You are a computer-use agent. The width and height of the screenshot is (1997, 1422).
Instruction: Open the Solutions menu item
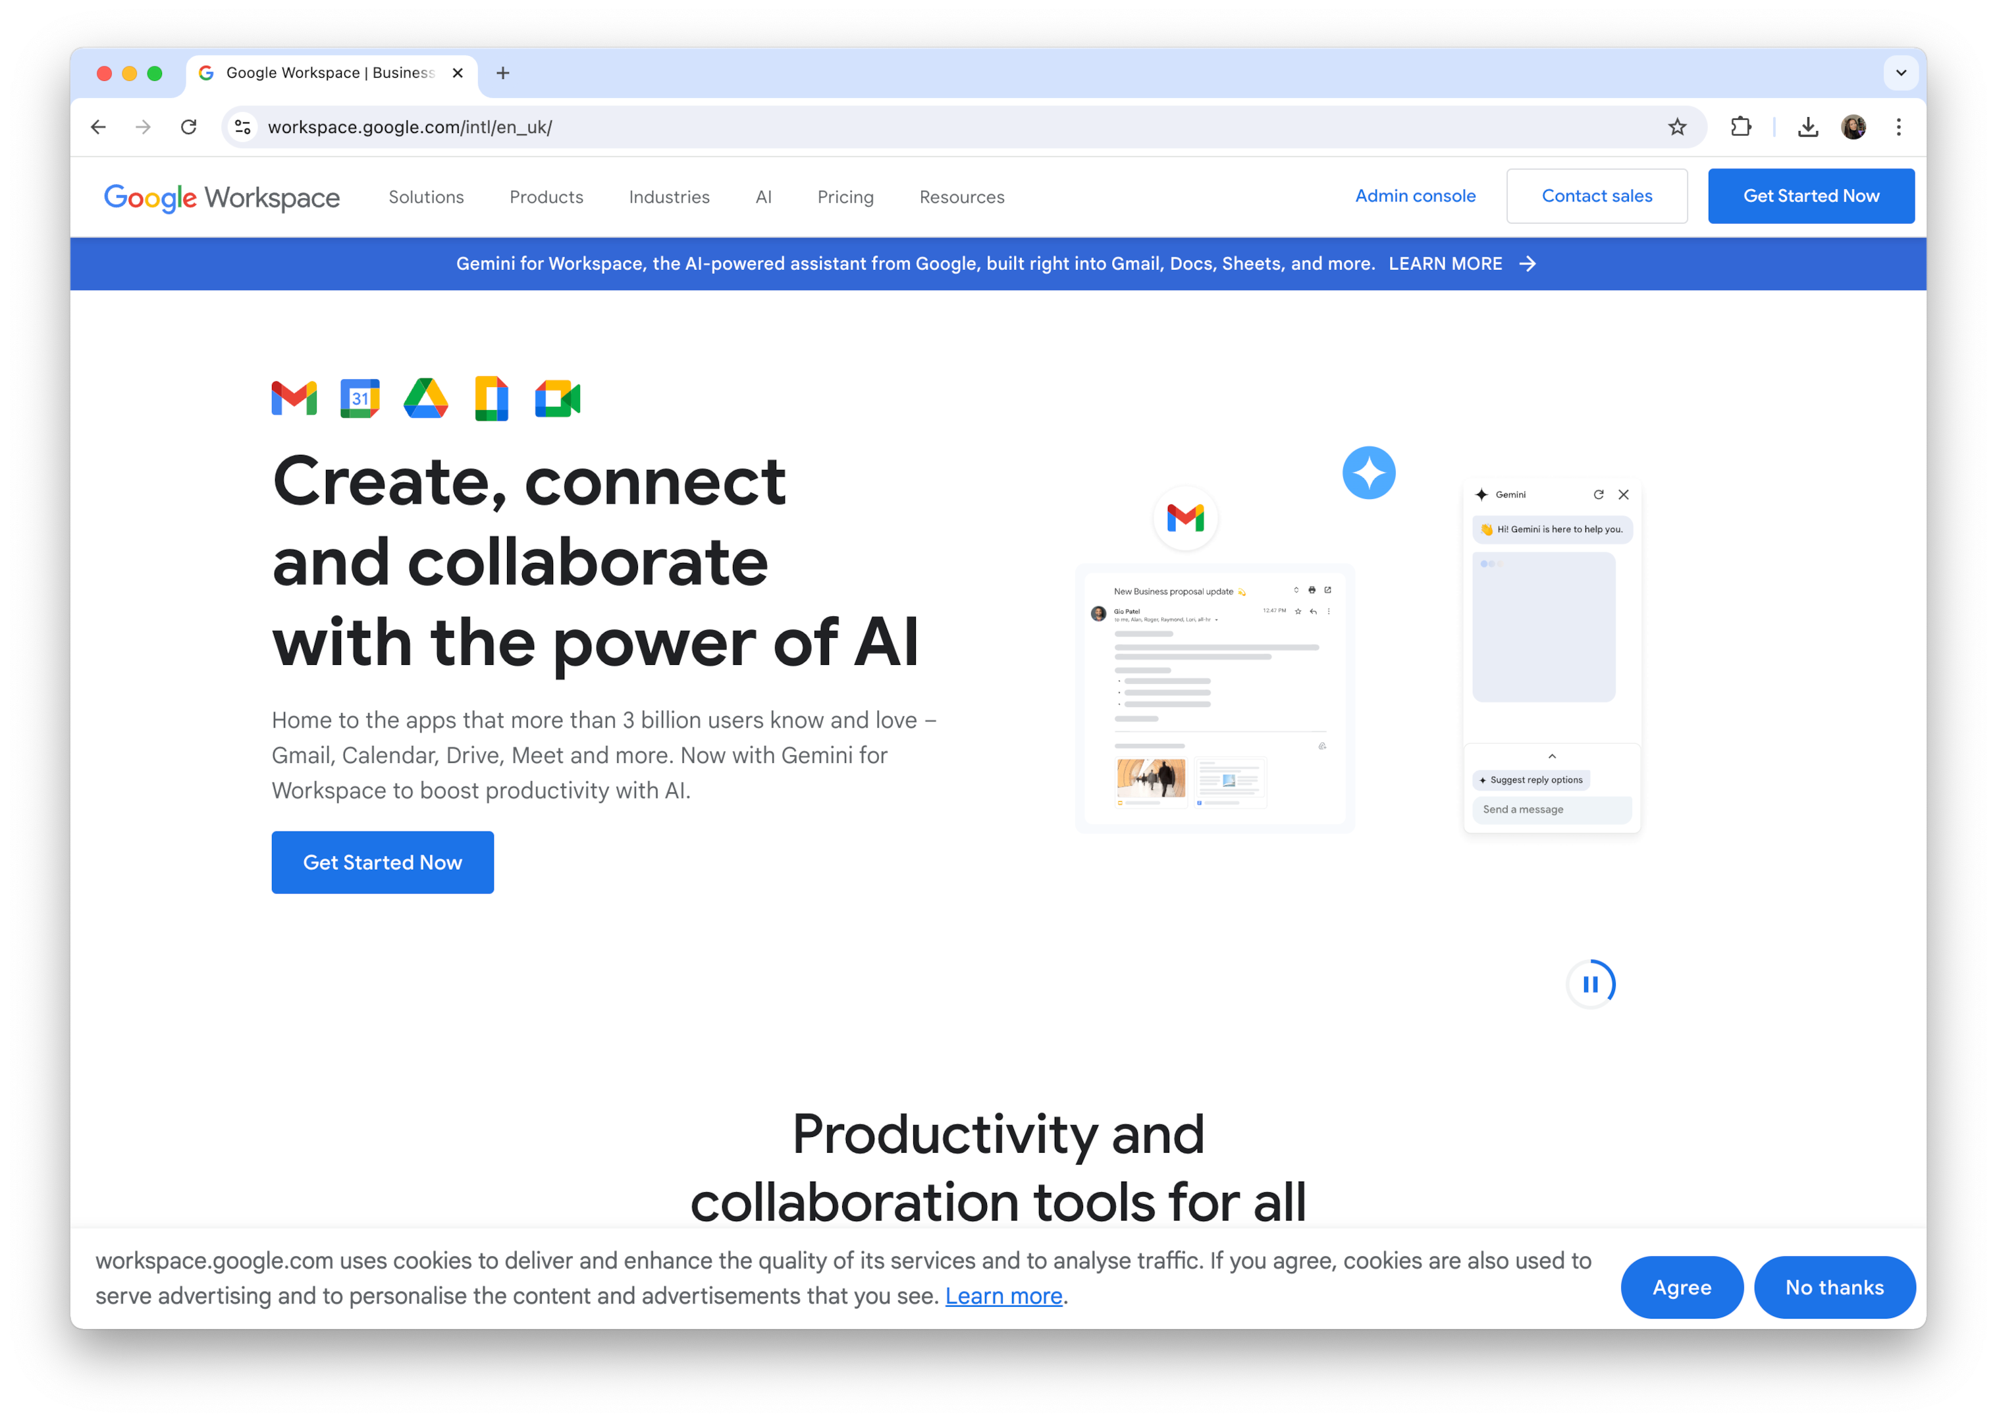(x=425, y=196)
